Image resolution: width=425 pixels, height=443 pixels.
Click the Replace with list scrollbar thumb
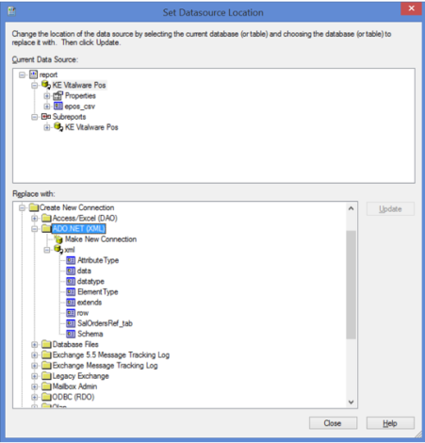coord(351,285)
